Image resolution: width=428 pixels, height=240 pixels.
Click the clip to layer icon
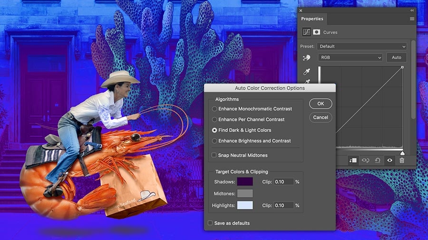point(353,160)
